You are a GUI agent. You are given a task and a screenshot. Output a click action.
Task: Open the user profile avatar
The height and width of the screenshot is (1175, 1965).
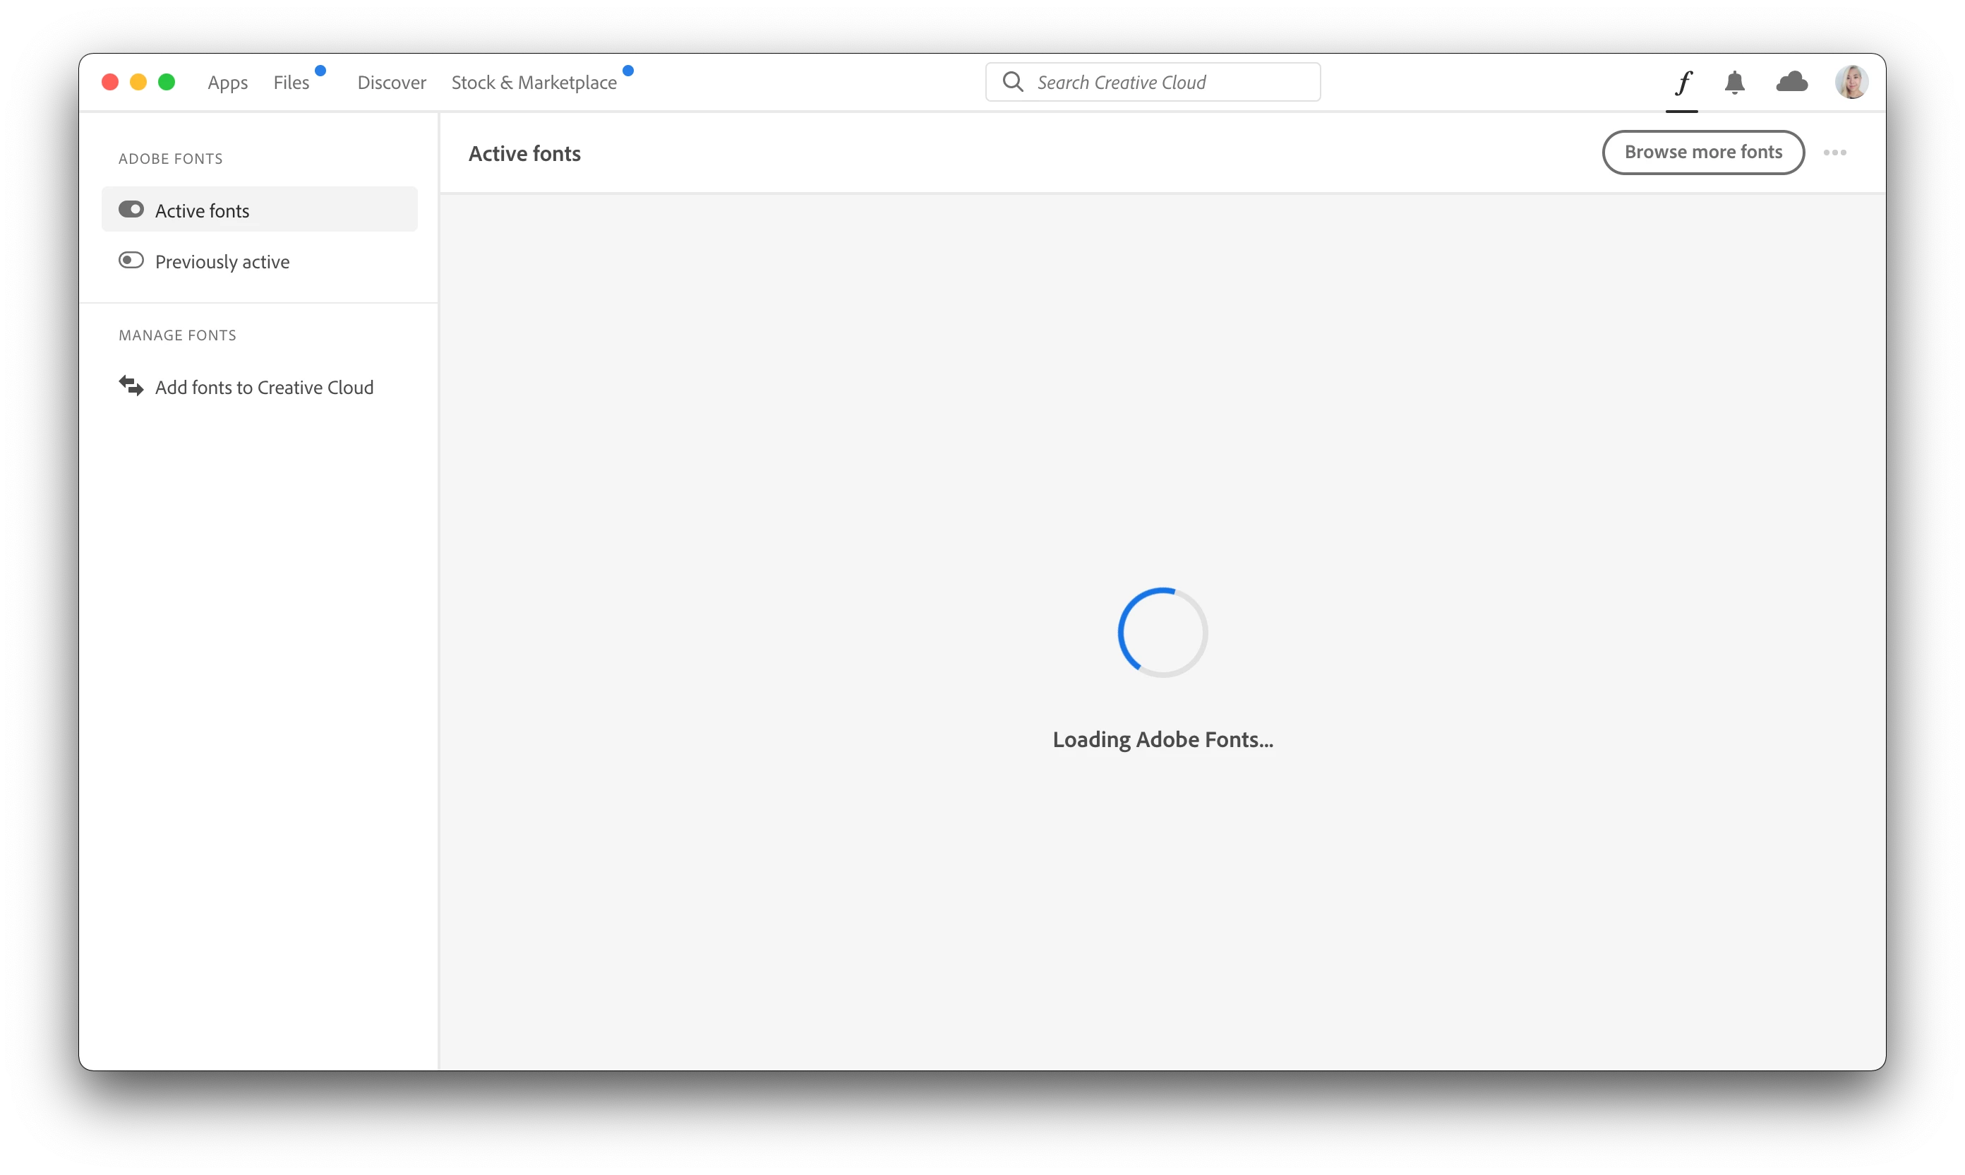1851,83
